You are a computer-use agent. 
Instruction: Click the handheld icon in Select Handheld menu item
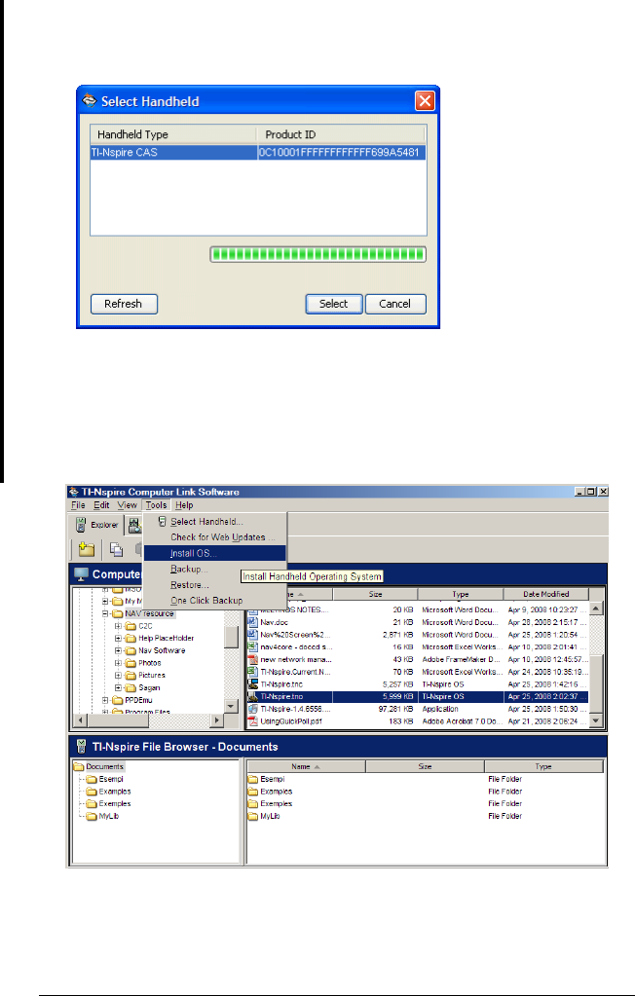click(162, 522)
